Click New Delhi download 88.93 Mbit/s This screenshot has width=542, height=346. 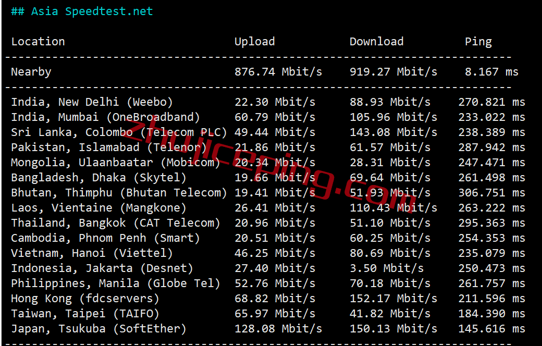tap(390, 102)
